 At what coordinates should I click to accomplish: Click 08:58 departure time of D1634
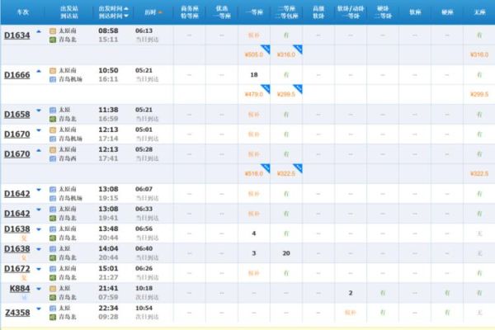(108, 31)
